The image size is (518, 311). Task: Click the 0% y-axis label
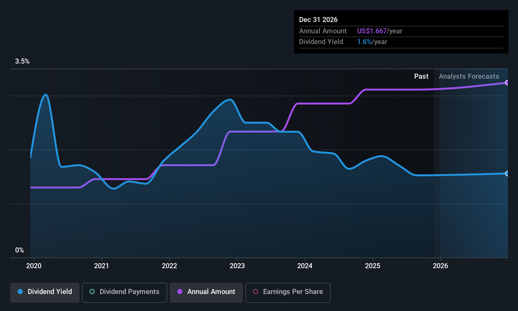click(x=20, y=250)
